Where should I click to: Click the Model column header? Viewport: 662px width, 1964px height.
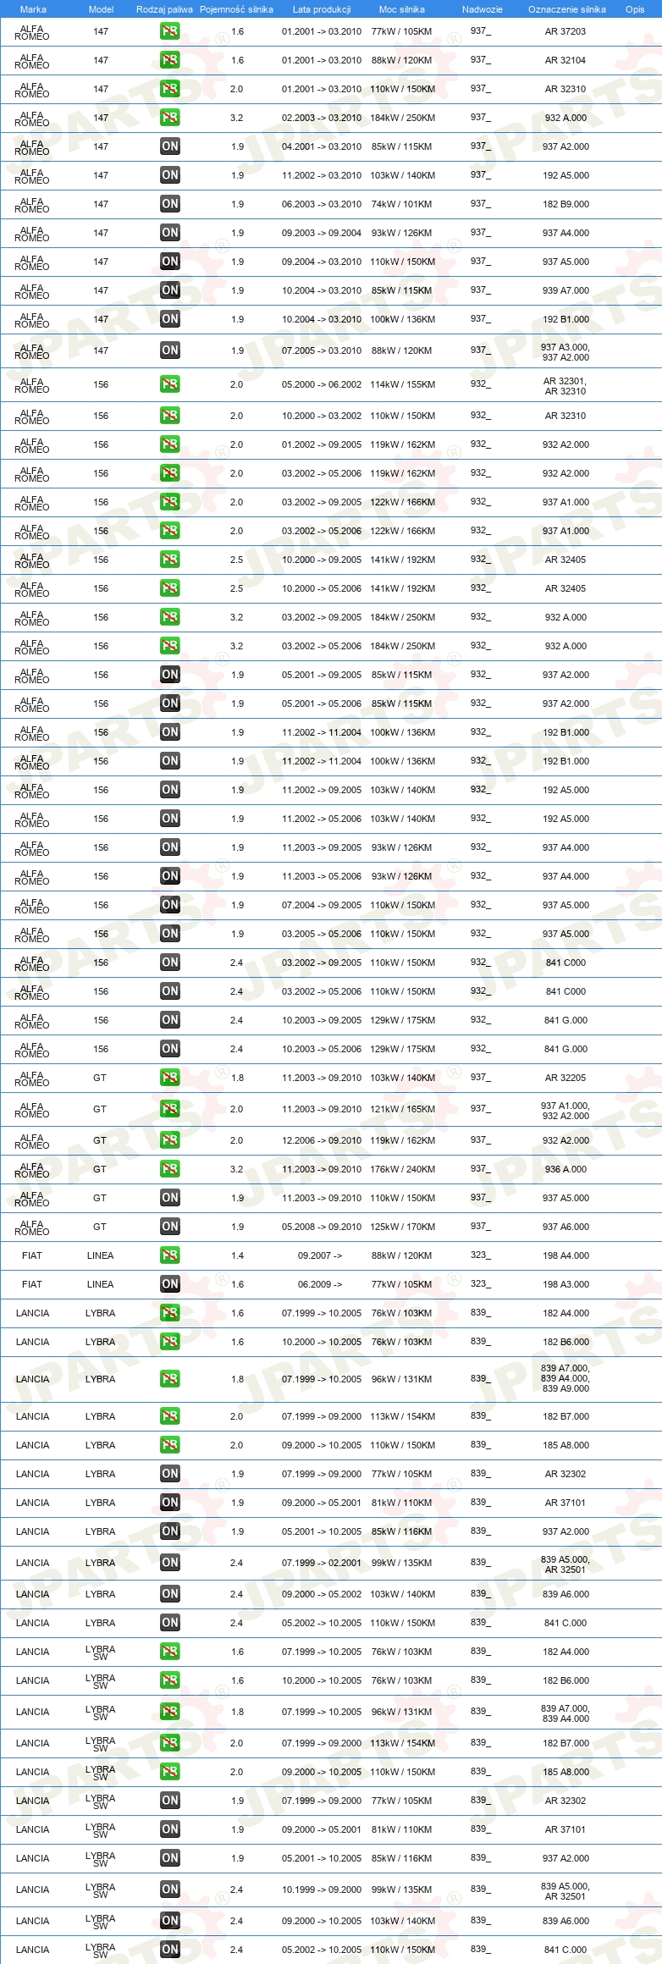[x=101, y=9]
